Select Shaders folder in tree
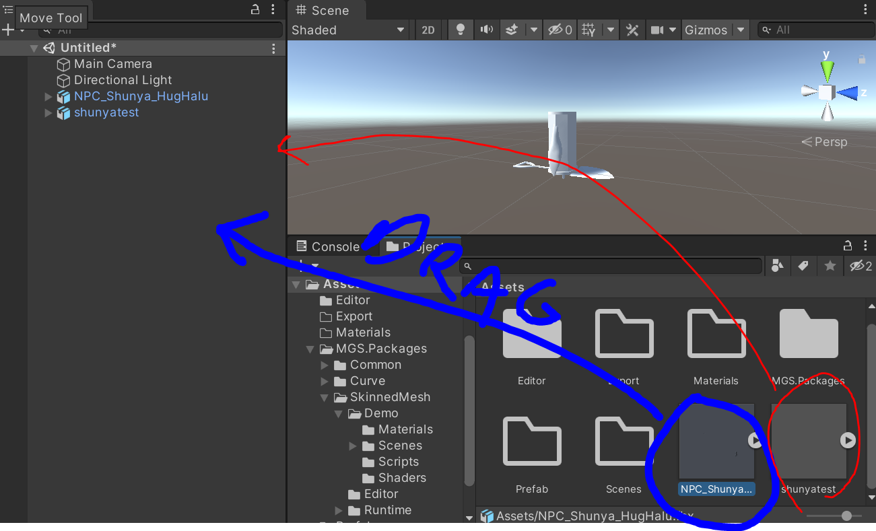876x531 pixels. pyautogui.click(x=402, y=478)
